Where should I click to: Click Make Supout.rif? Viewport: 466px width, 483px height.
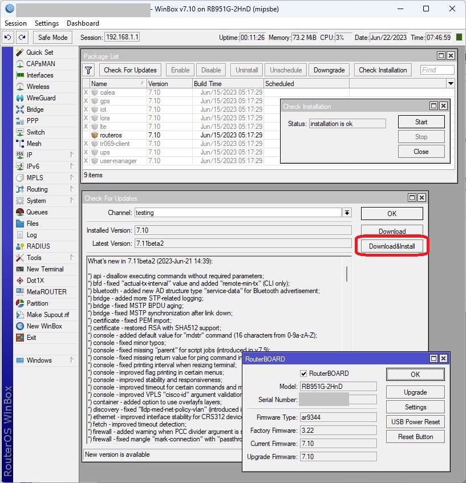(48, 315)
